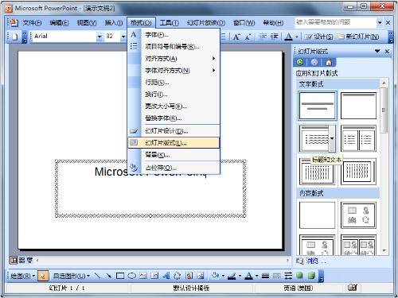
Task: Select the Line tool in the drawing toolbar
Action: click(97, 276)
